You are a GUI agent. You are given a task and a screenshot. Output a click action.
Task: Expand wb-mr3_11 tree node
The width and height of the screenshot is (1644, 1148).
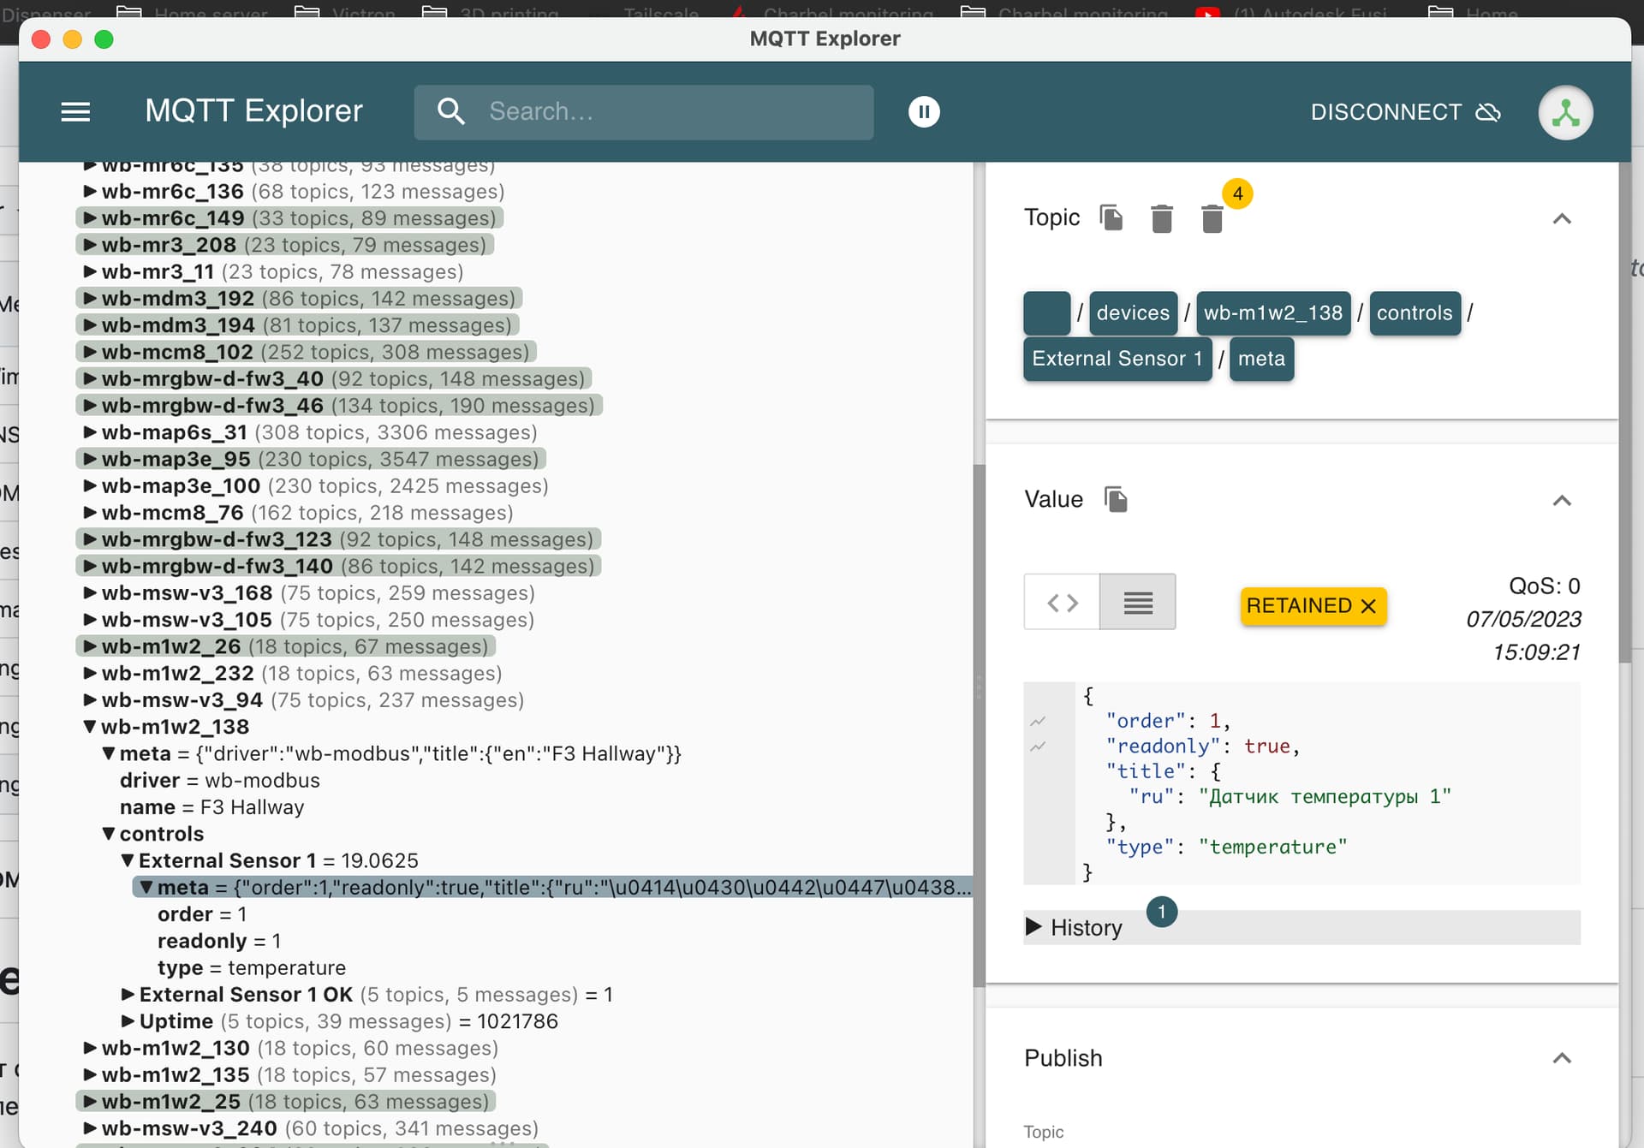point(89,271)
